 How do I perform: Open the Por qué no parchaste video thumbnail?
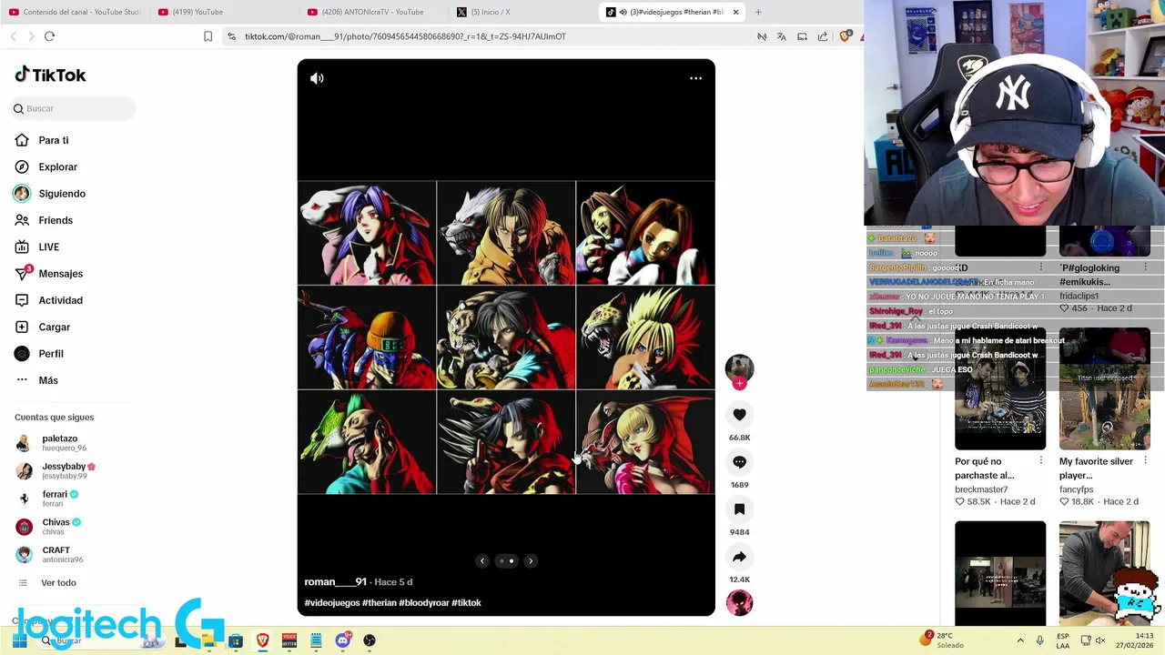[x=1000, y=389]
